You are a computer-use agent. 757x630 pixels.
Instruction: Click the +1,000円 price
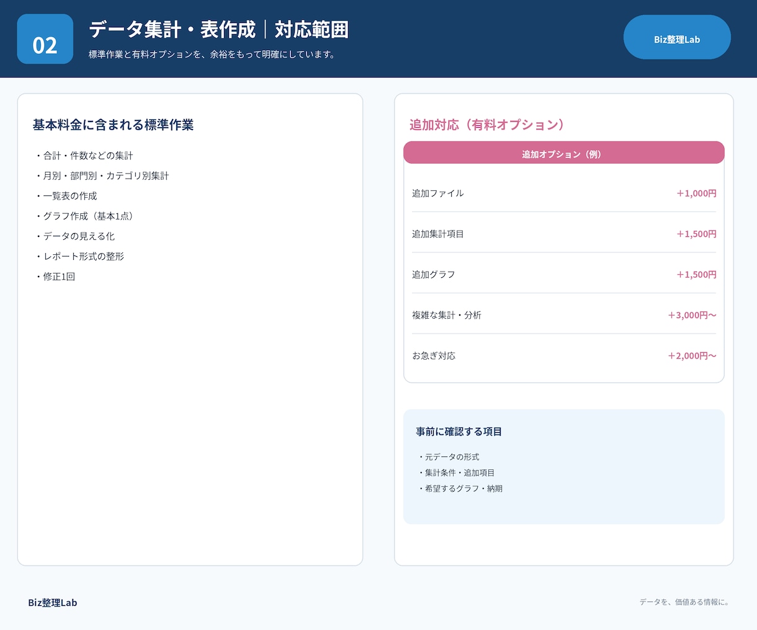coord(696,193)
